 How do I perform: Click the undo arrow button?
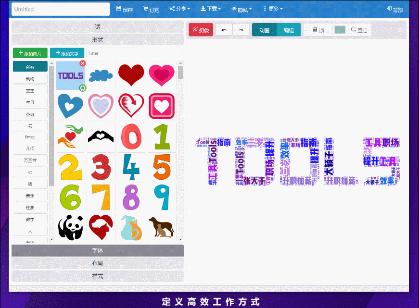tap(224, 30)
